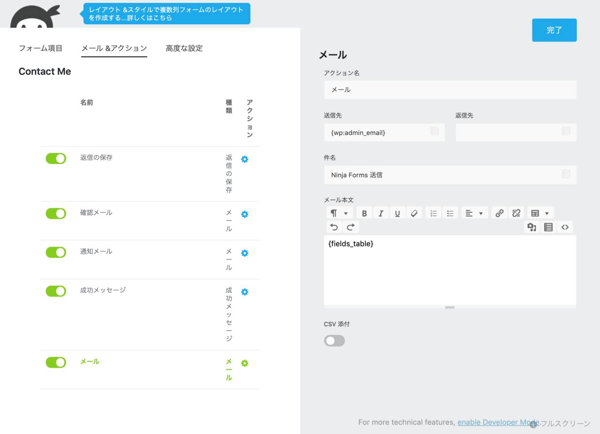This screenshot has height=434, width=600.
Task: Click the enable Developer Mode link
Action: (x=498, y=422)
